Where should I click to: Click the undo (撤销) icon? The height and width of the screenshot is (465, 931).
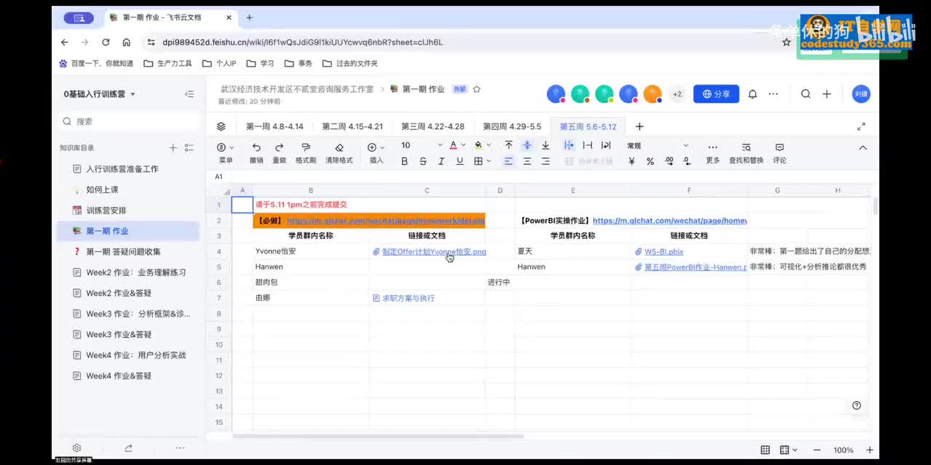tap(256, 147)
